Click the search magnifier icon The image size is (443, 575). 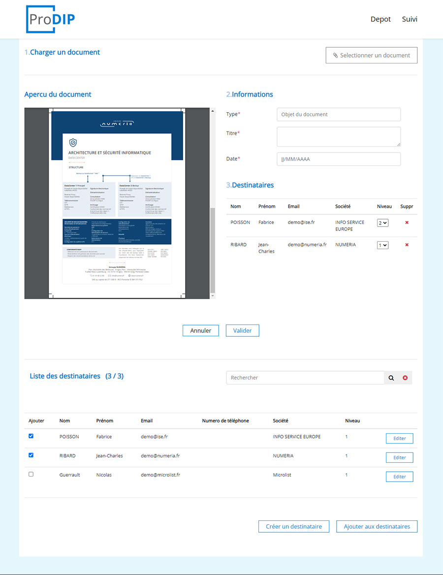point(391,378)
